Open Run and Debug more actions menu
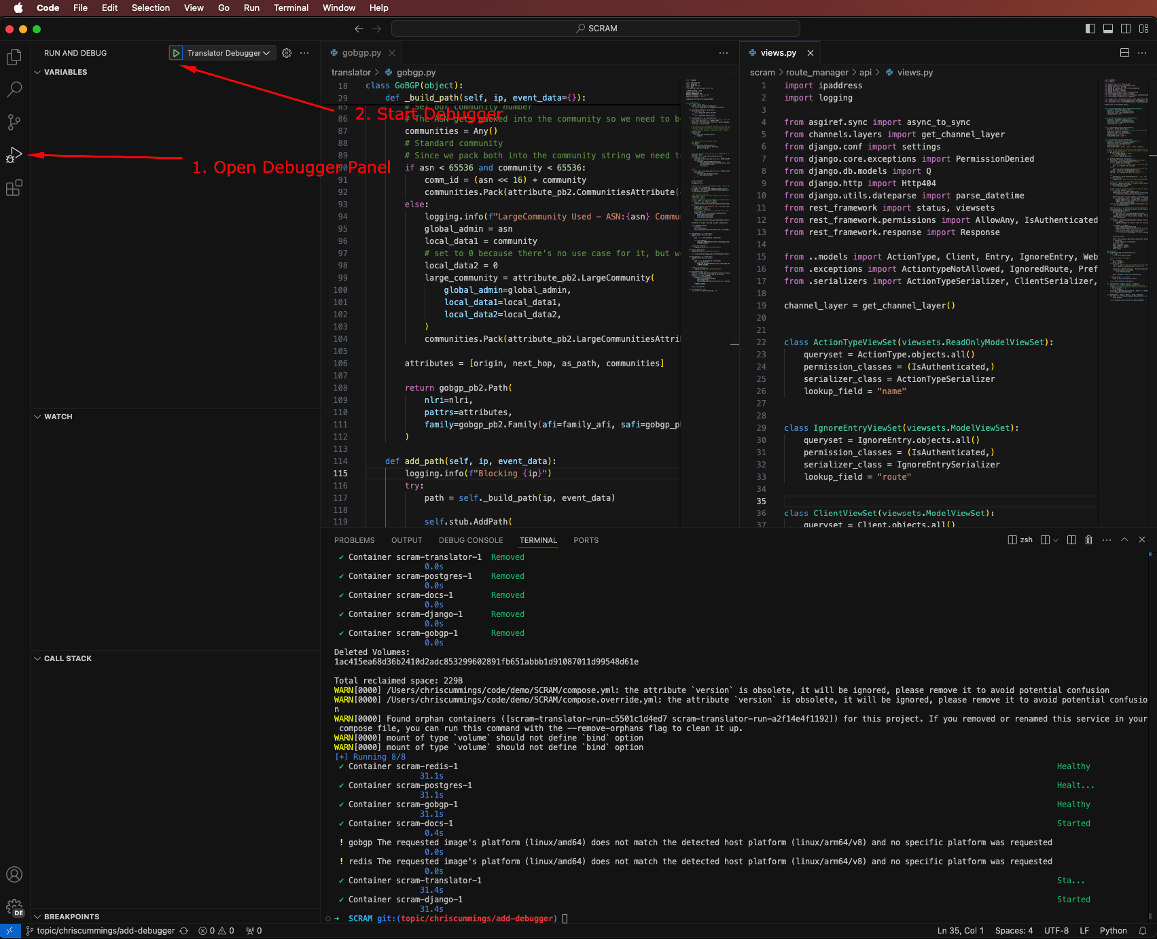Image resolution: width=1157 pixels, height=939 pixels. pos(304,53)
